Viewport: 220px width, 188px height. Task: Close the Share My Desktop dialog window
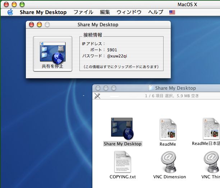(31, 24)
